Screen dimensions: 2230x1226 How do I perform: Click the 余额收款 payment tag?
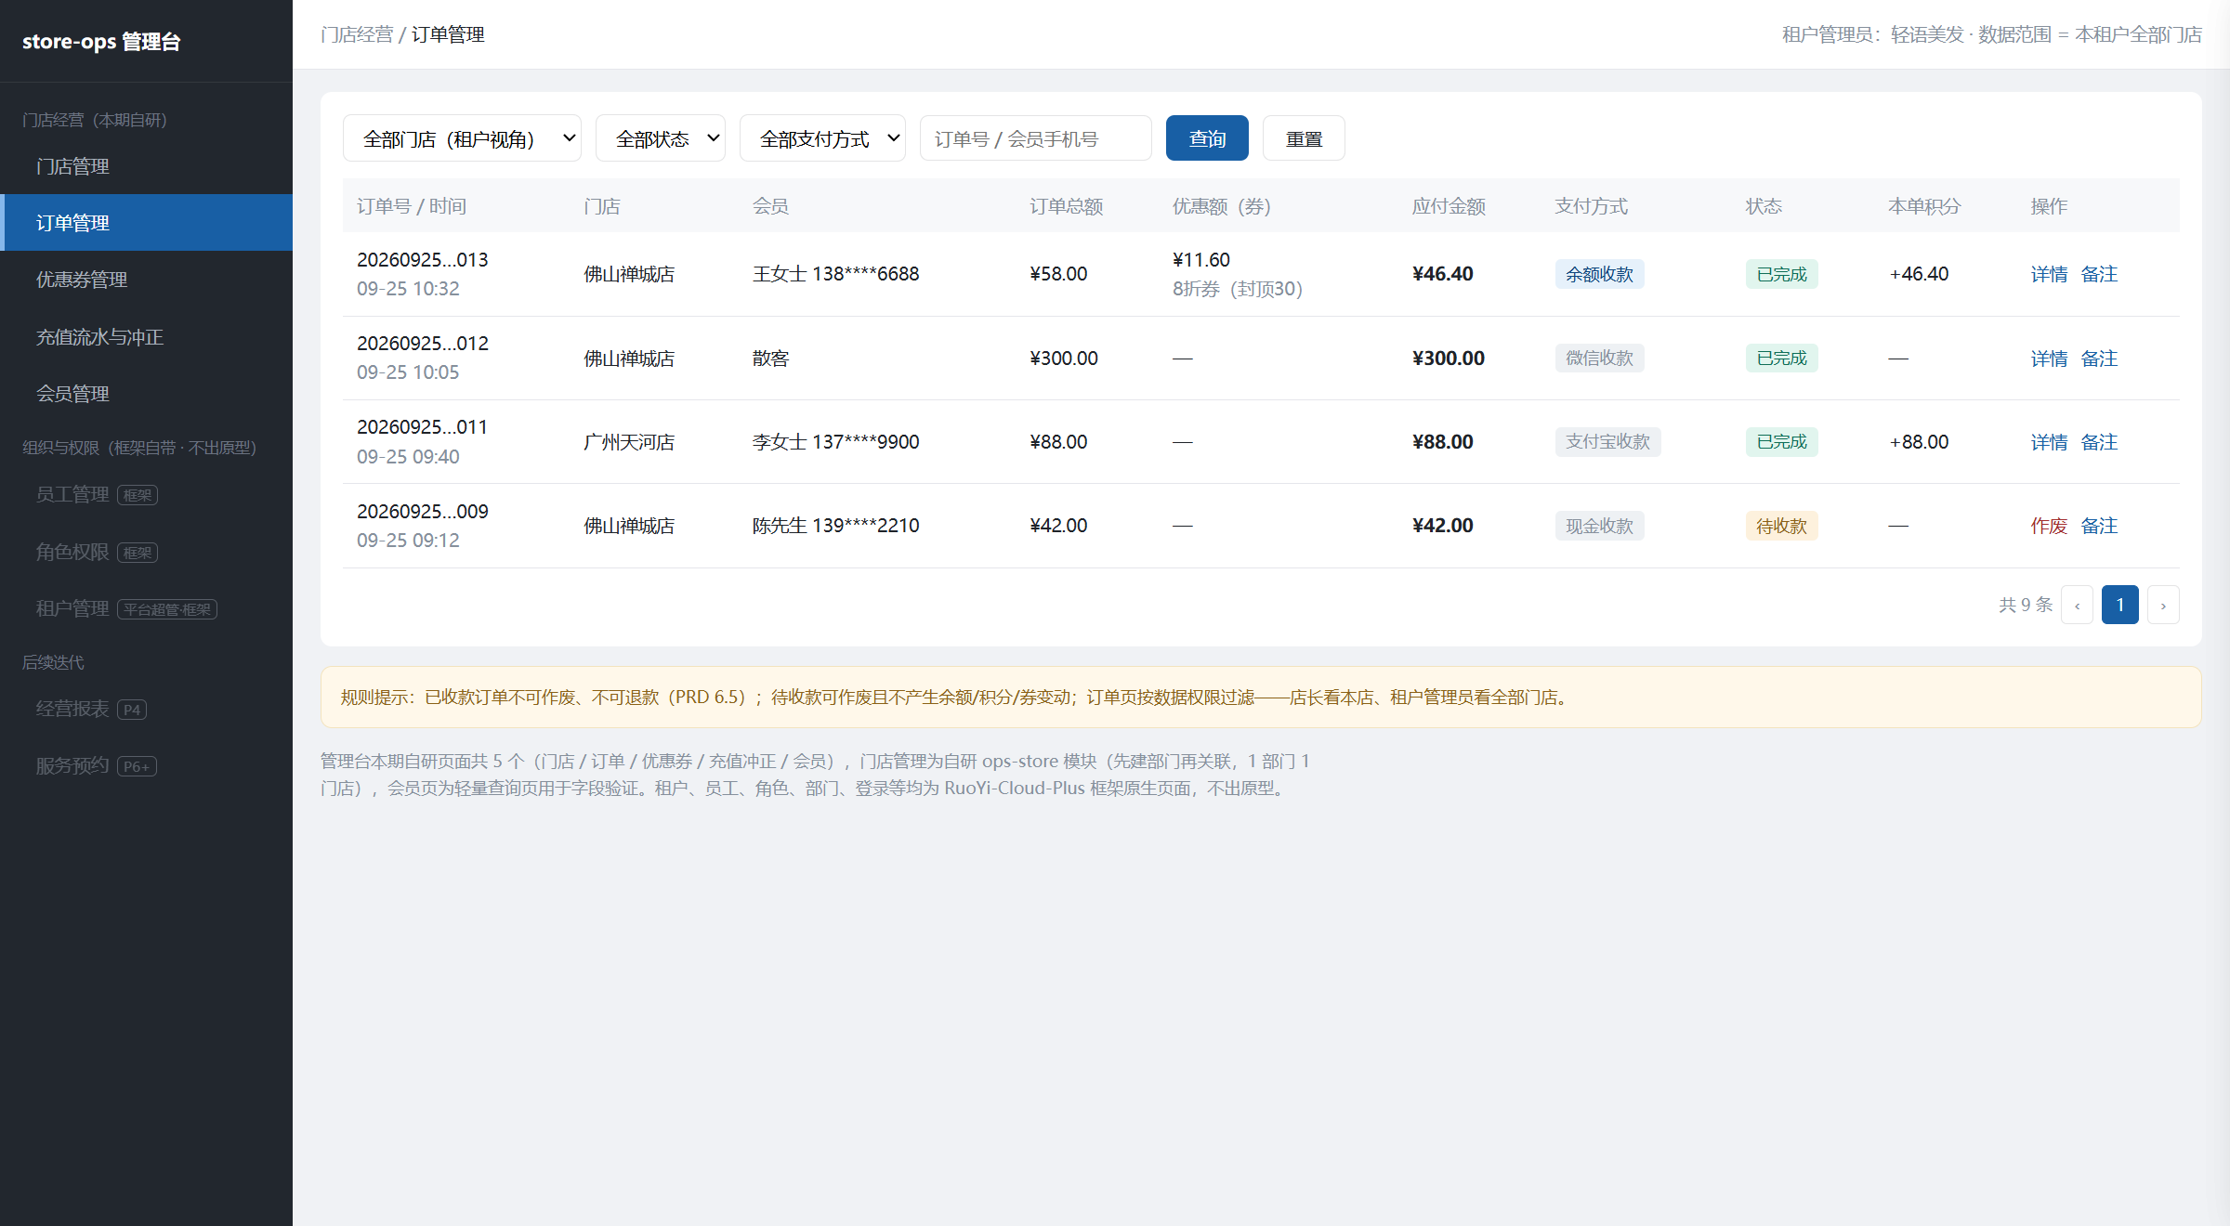tap(1599, 274)
